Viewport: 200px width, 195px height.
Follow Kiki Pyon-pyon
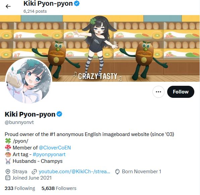click(x=181, y=92)
